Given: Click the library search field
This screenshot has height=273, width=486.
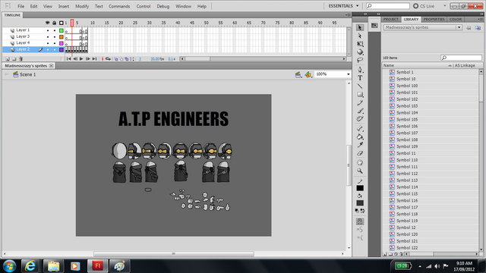Looking at the screenshot, I should coord(461,58).
